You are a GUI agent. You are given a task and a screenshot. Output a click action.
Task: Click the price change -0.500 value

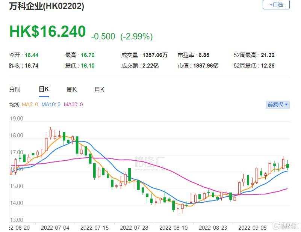pyautogui.click(x=103, y=36)
